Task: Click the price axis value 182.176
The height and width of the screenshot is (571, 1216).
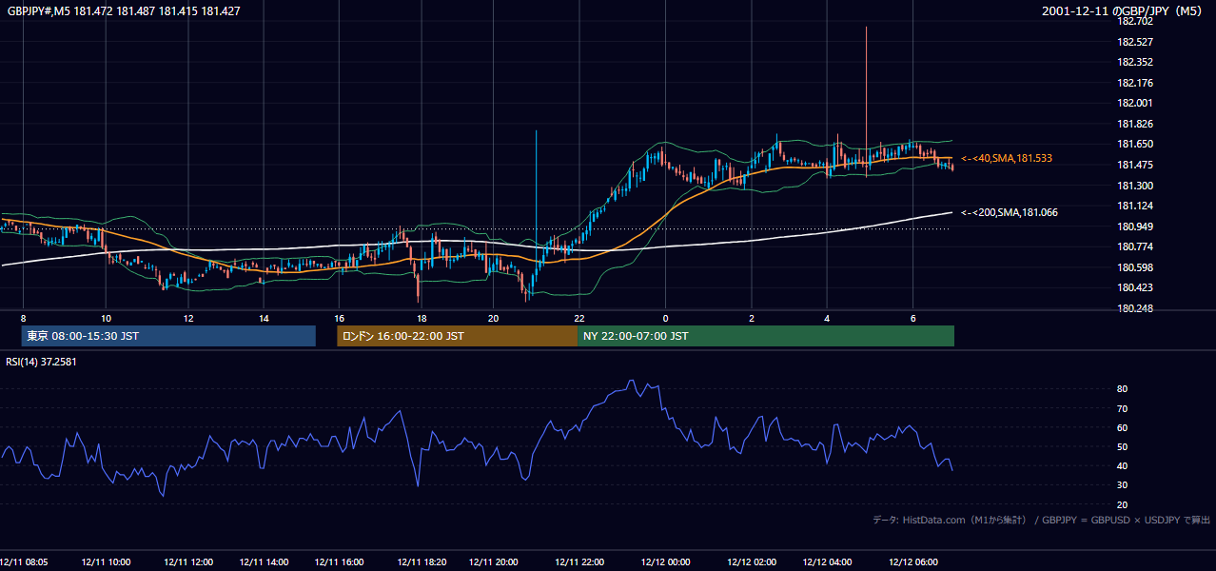Action: [1135, 83]
